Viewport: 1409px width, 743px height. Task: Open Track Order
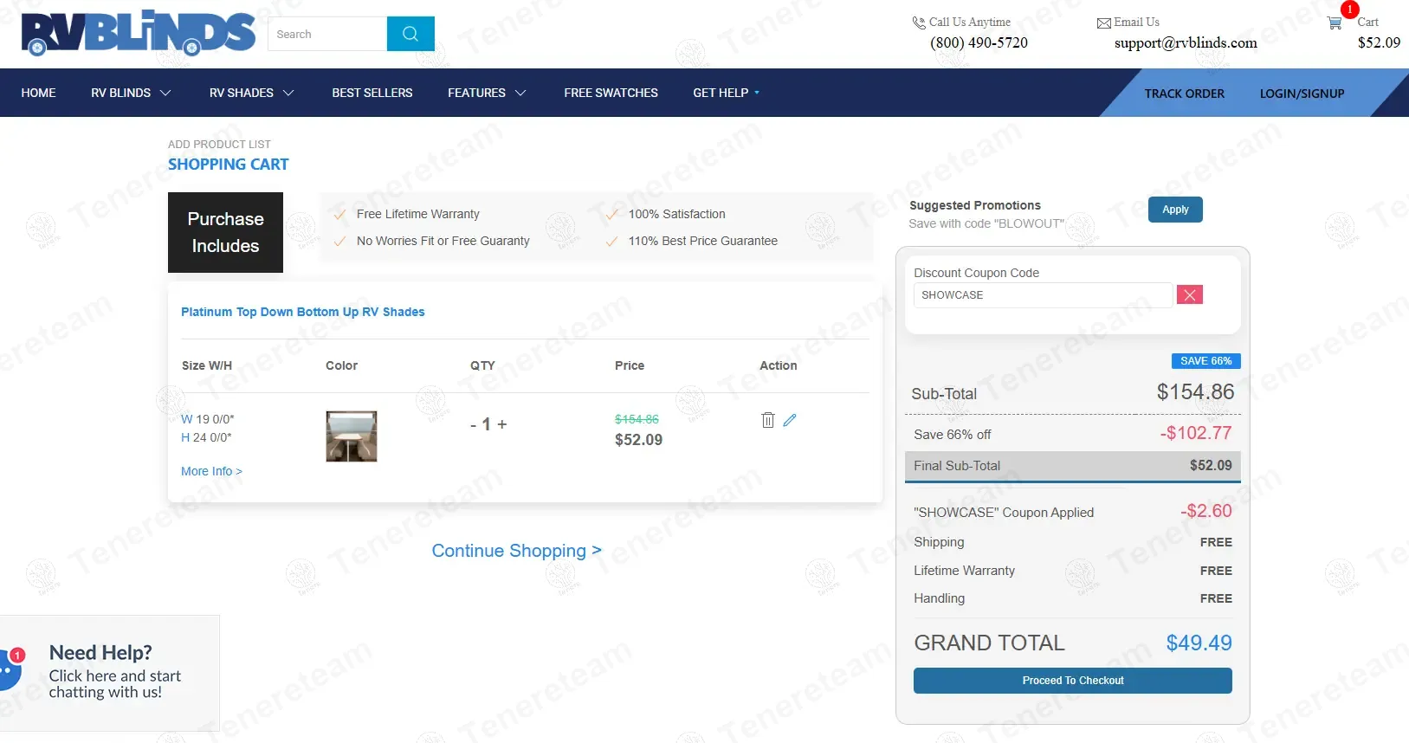(x=1184, y=94)
